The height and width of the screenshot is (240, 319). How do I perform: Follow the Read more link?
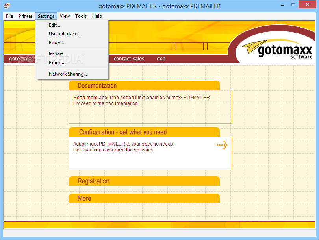tap(85, 98)
